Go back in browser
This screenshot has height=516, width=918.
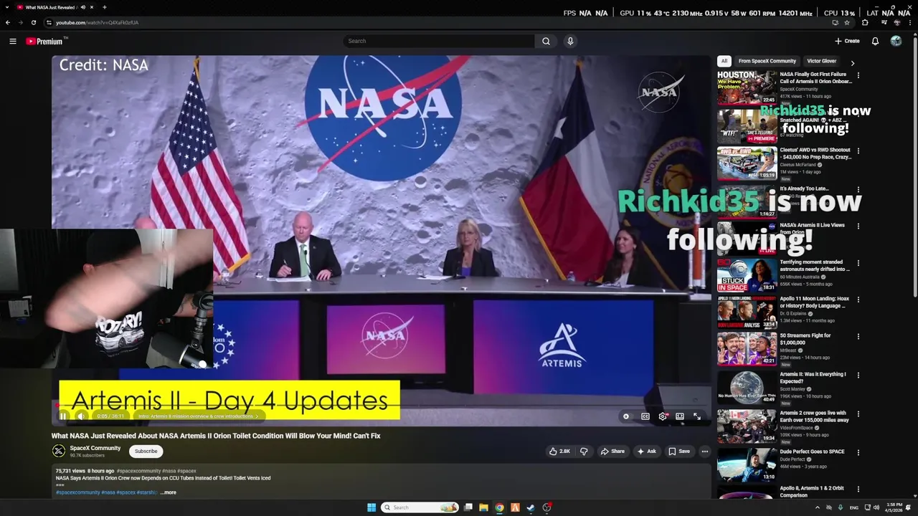coord(8,22)
